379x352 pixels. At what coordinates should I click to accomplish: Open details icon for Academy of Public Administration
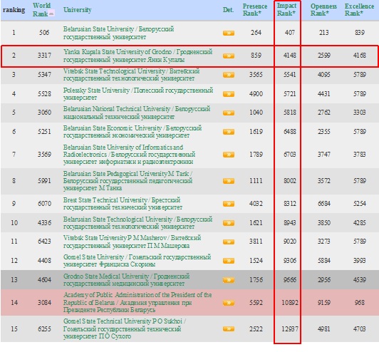click(x=229, y=303)
